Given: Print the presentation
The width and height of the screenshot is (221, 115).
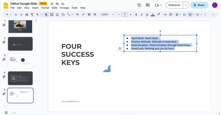Looking at the screenshot, I should 27,14.
